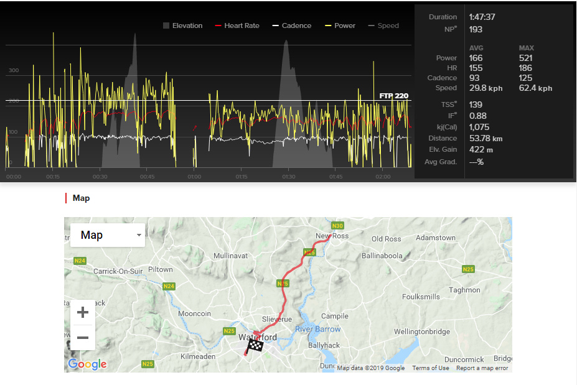
Task: Click the N30 road shield
Action: click(337, 225)
